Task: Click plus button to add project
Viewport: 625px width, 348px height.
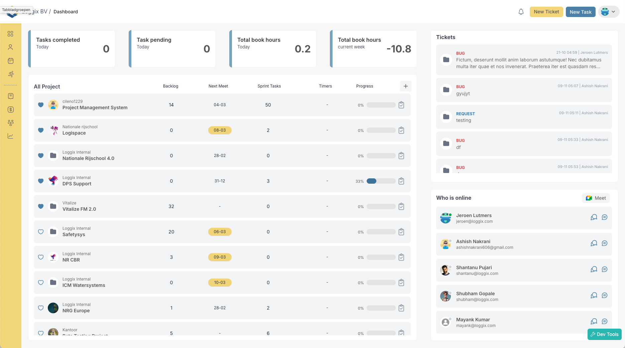Action: (x=405, y=86)
